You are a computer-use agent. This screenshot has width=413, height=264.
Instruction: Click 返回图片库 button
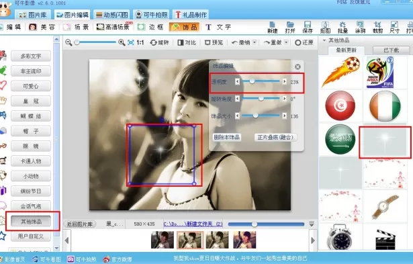[x=80, y=224]
